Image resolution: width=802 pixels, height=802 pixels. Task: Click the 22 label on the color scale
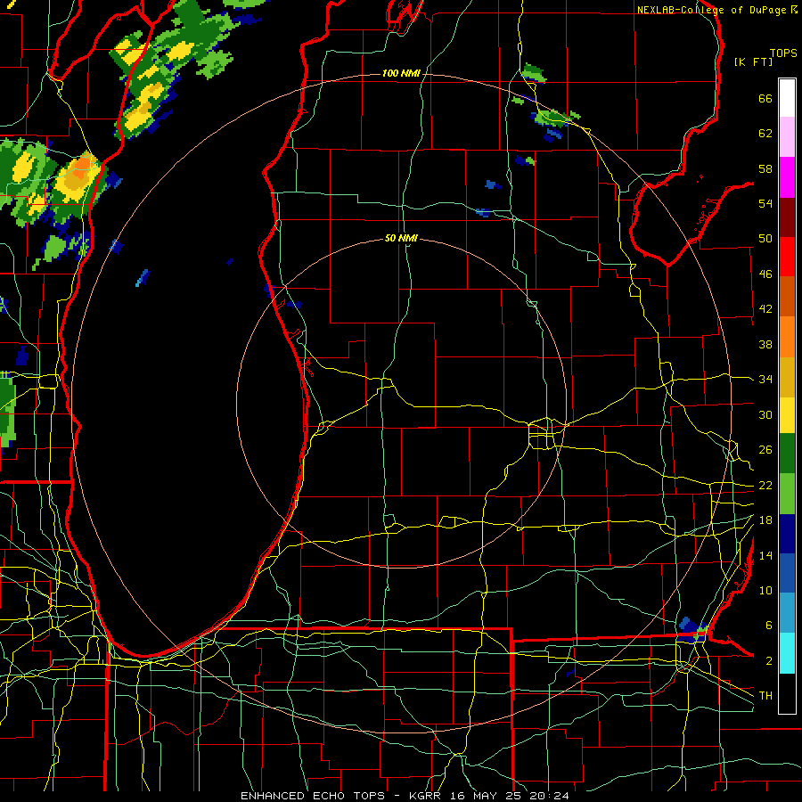(x=765, y=485)
